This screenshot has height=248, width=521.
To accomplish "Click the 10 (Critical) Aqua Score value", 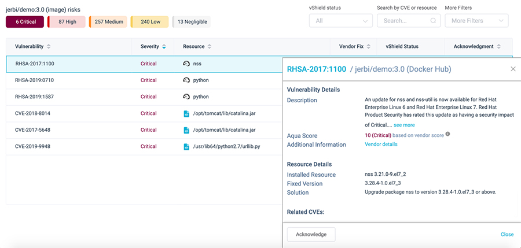I will 378,135.
